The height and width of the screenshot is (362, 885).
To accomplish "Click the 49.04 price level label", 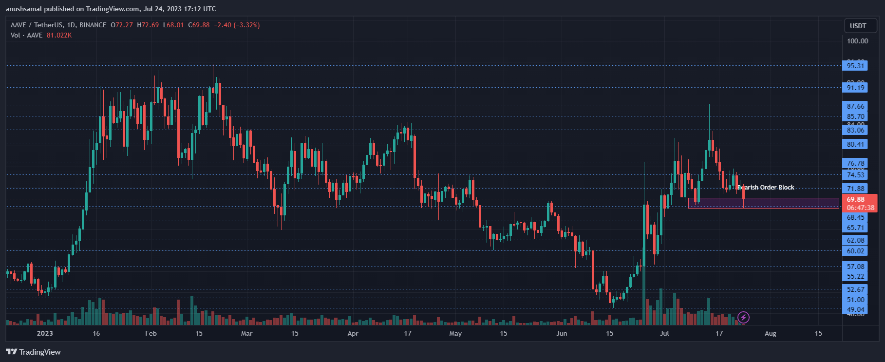I will point(855,309).
